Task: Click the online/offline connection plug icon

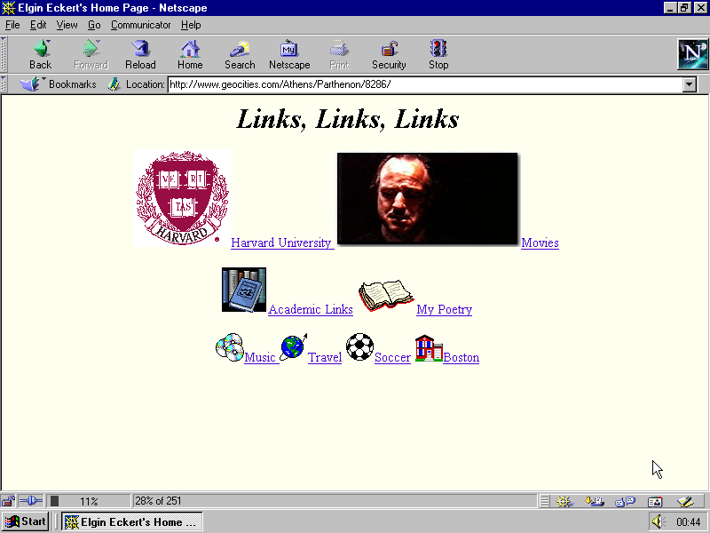Action: click(x=31, y=501)
